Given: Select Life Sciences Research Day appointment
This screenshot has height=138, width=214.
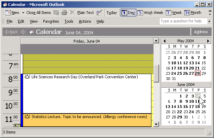Looking at the screenshot, I should (87, 94).
